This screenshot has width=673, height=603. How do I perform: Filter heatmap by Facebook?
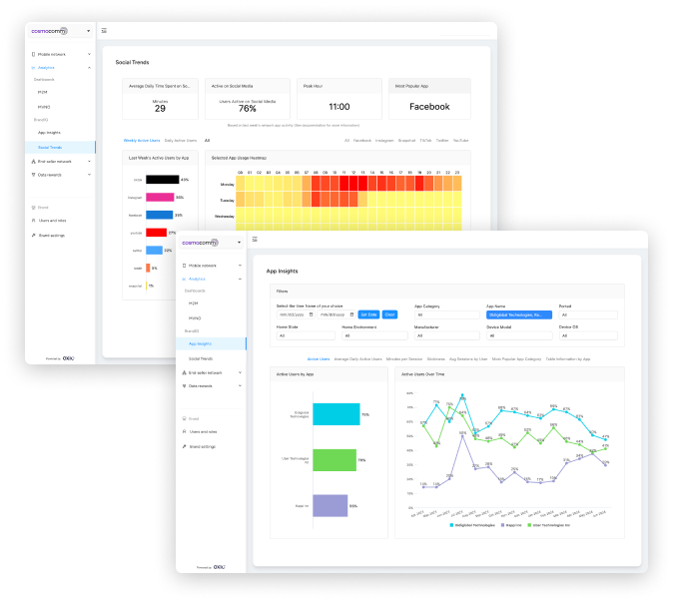pyautogui.click(x=362, y=141)
